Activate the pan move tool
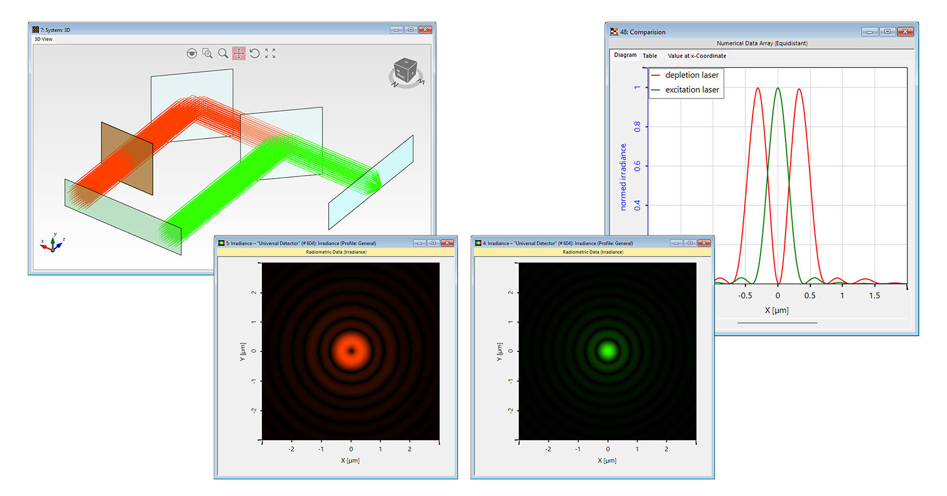The height and width of the screenshot is (496, 947). point(239,53)
